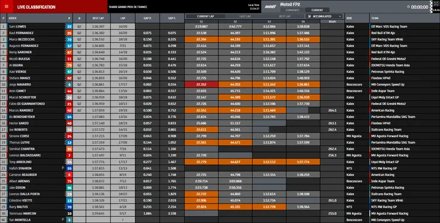Click the fullscreen expand icon
This screenshot has height=223, width=440.
click(436, 4)
